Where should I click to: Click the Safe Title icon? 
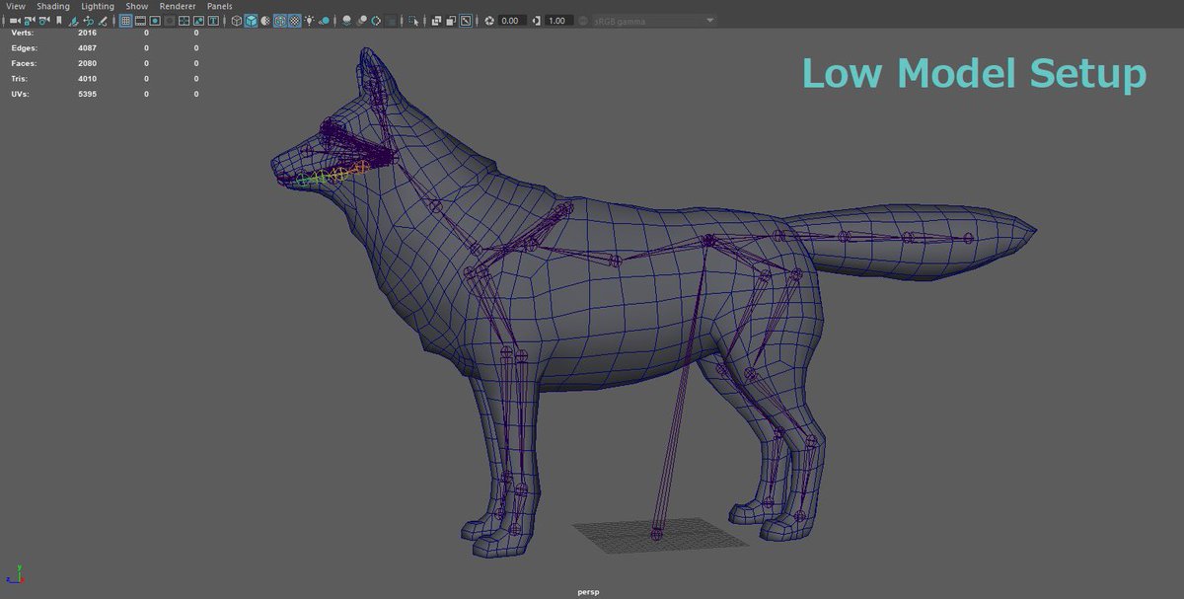click(213, 21)
